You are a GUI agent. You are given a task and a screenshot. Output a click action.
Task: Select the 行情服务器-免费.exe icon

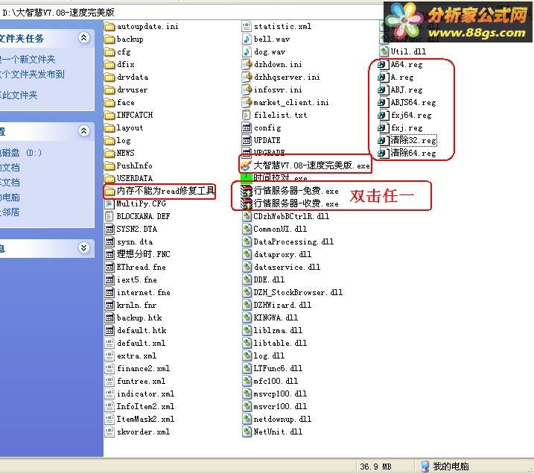(x=247, y=192)
